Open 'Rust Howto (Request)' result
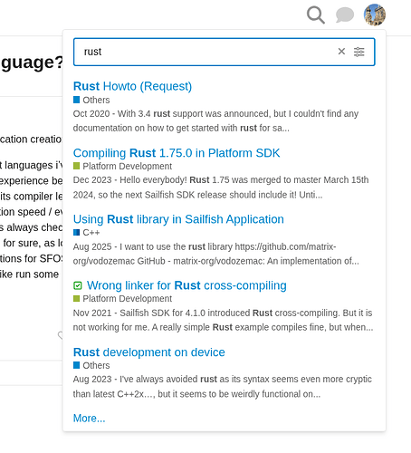411x453 pixels. pyautogui.click(x=132, y=86)
